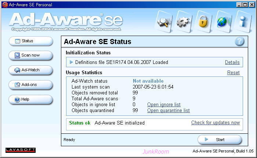Click the blue arrow beside Definitions file
Viewport: 257px width, 158px height.
tap(71, 62)
